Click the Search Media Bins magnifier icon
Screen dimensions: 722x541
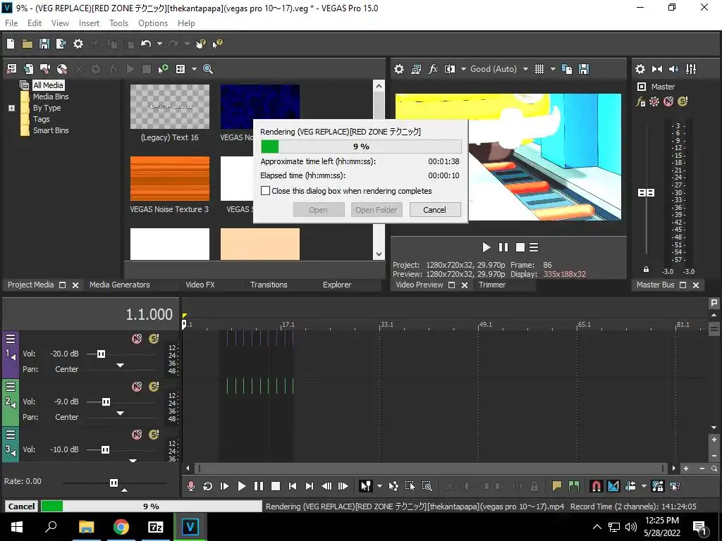click(208, 69)
